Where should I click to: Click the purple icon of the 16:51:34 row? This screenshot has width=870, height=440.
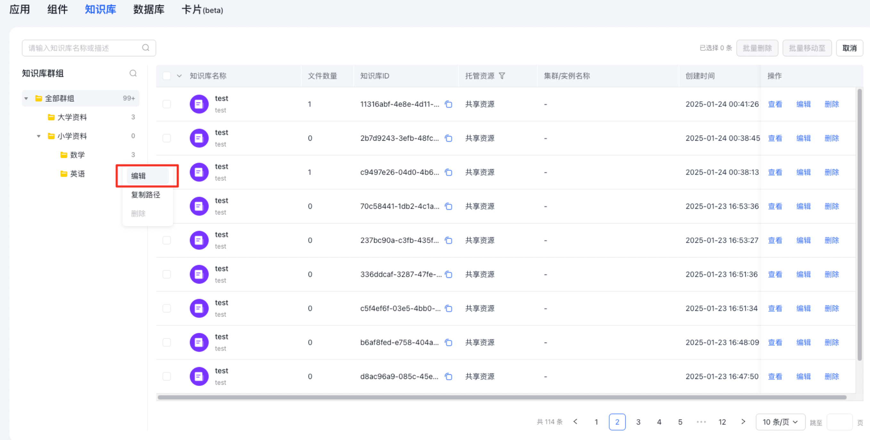pos(199,309)
